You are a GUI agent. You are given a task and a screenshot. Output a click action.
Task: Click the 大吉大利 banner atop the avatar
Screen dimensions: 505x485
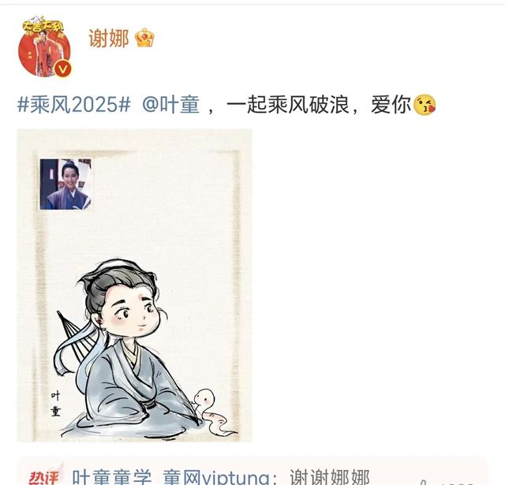pyautogui.click(x=43, y=26)
